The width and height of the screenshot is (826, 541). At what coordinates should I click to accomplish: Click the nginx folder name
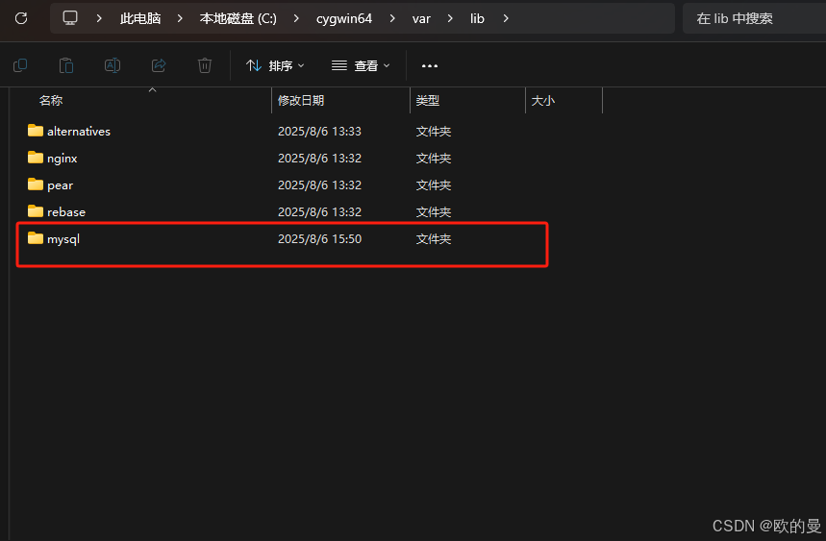(x=63, y=159)
